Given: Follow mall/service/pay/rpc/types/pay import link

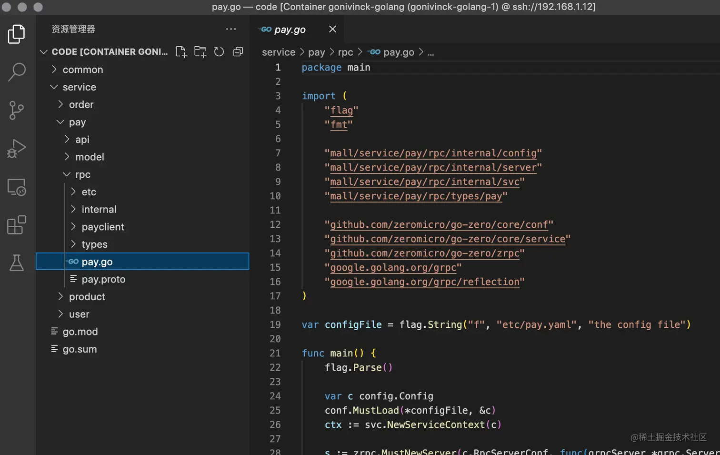Looking at the screenshot, I should [416, 196].
